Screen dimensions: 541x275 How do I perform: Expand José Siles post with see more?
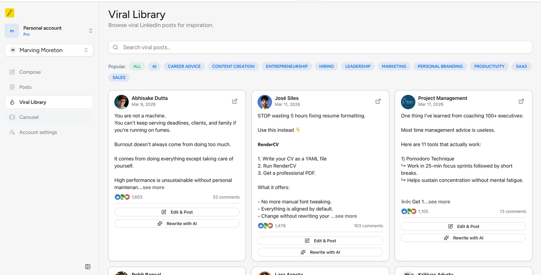coord(346,216)
